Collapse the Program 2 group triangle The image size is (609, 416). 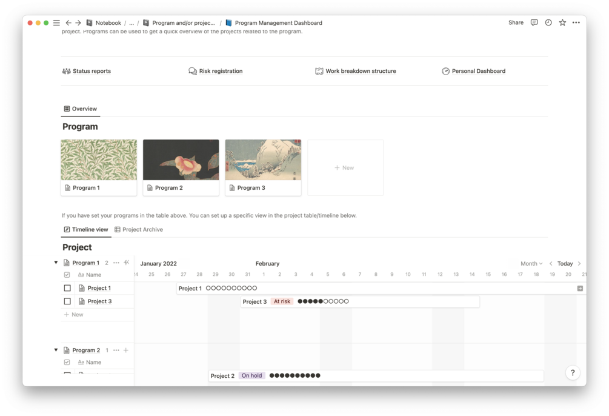coord(56,350)
